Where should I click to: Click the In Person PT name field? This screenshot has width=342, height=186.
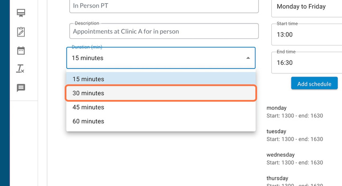coord(164,6)
